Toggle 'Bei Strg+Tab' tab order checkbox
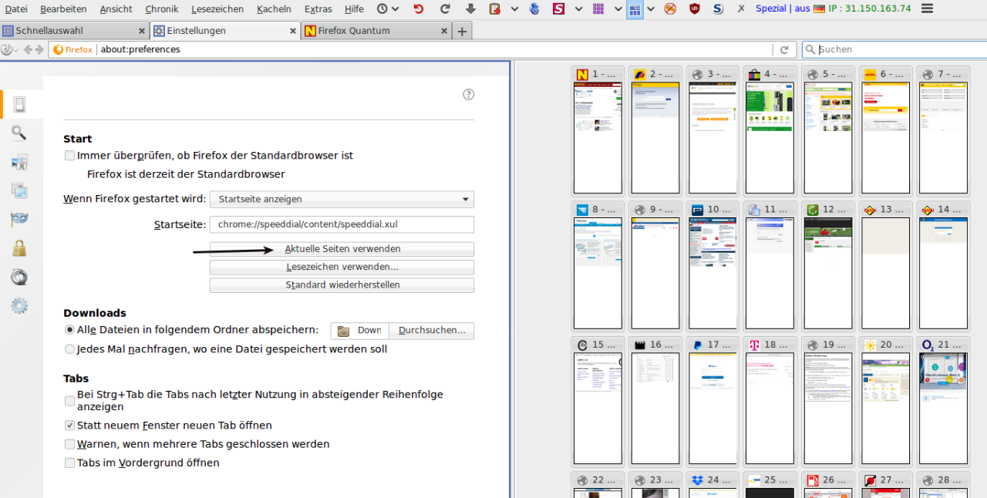The width and height of the screenshot is (987, 498). click(x=70, y=401)
